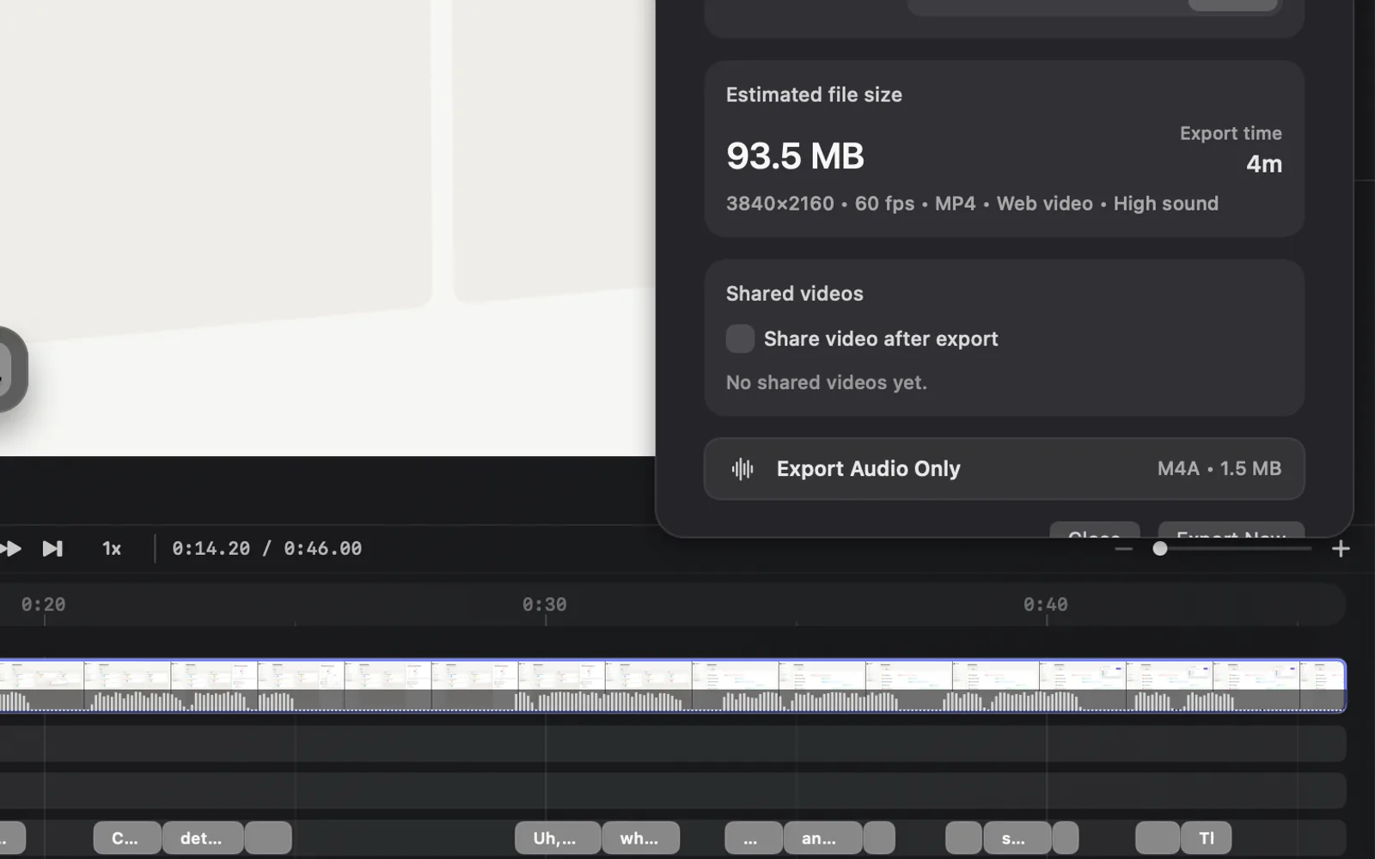Image resolution: width=1375 pixels, height=859 pixels.
Task: Click the audio waveform icon in Export Audio Only
Action: tap(742, 469)
